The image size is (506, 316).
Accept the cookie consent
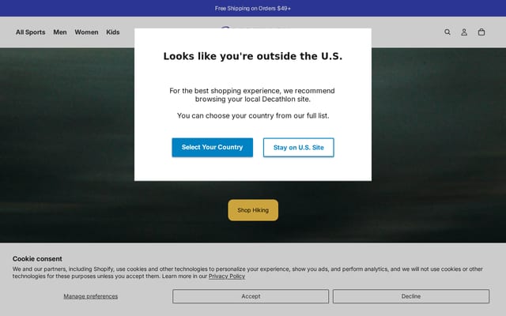coord(251,296)
